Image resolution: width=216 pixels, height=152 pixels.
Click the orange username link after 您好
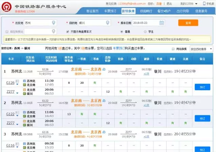159,4
